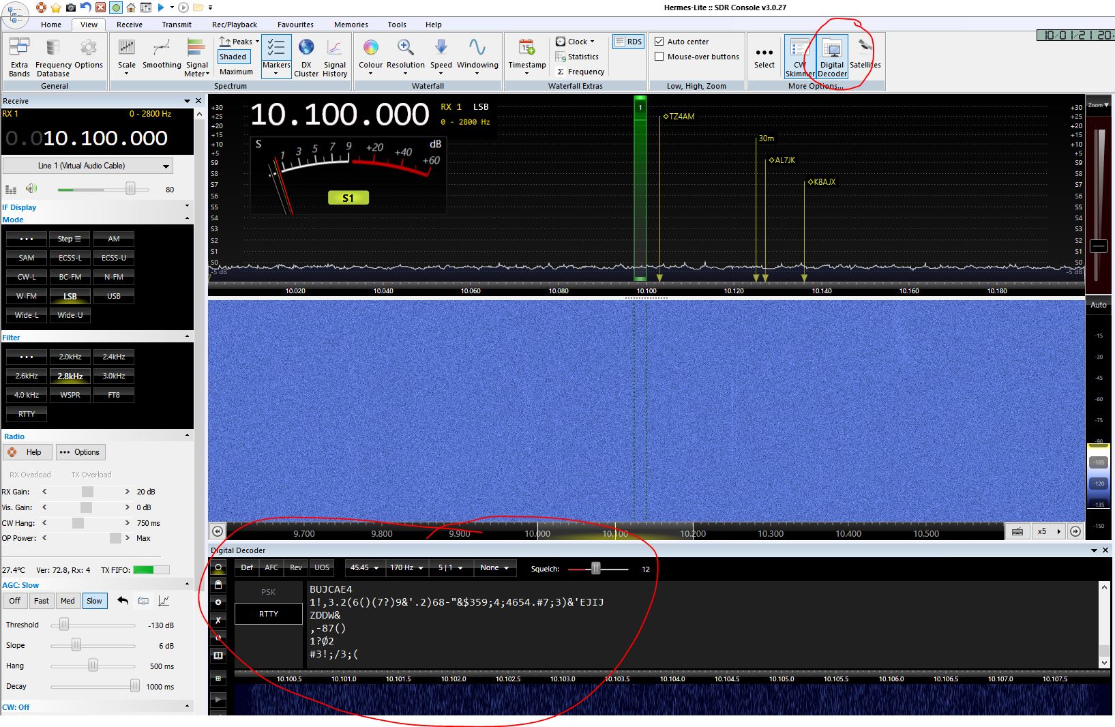This screenshot has height=727, width=1115.
Task: Click the Satellites icon
Action: coord(865,55)
